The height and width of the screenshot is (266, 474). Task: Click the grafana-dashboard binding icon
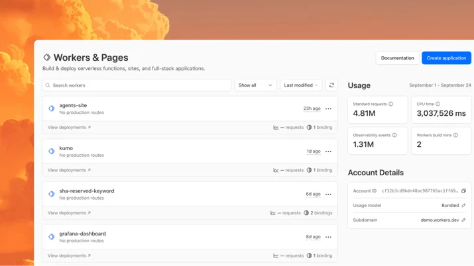[309, 256]
